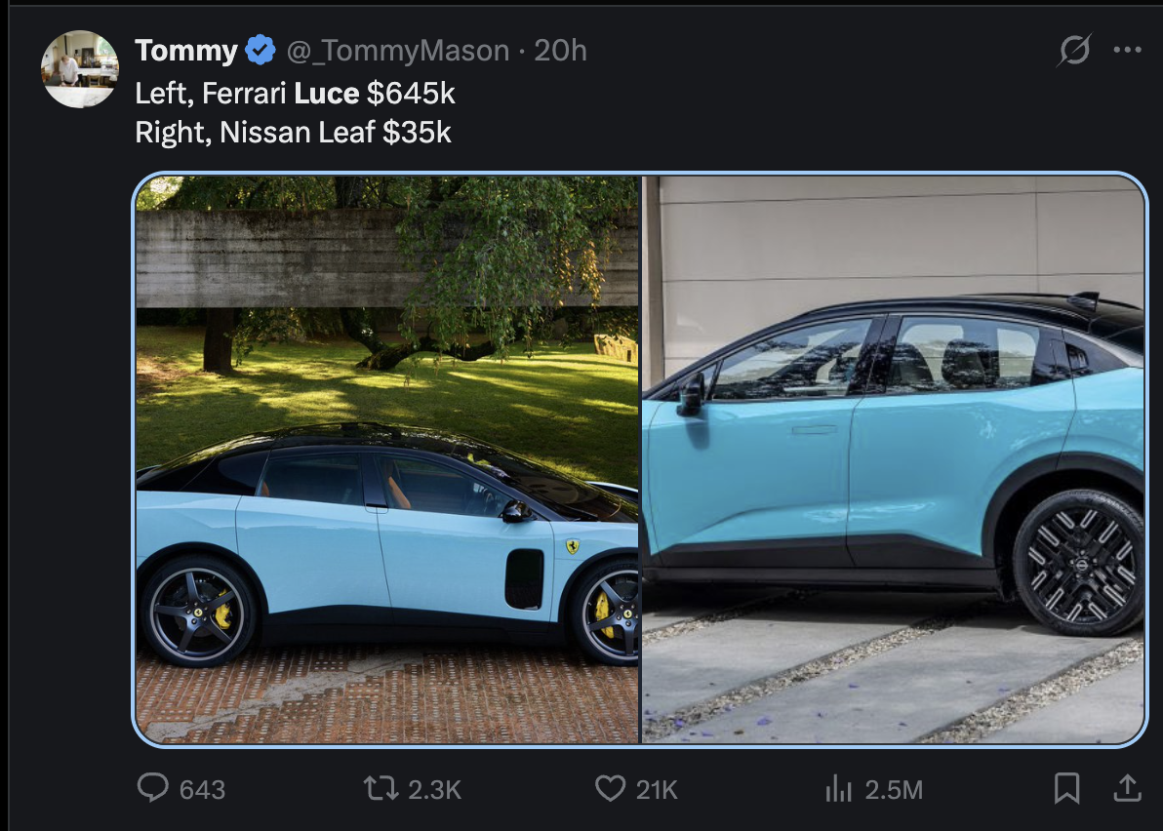The height and width of the screenshot is (831, 1163).
Task: Share the post via upload arrow icon
Action: click(1127, 788)
